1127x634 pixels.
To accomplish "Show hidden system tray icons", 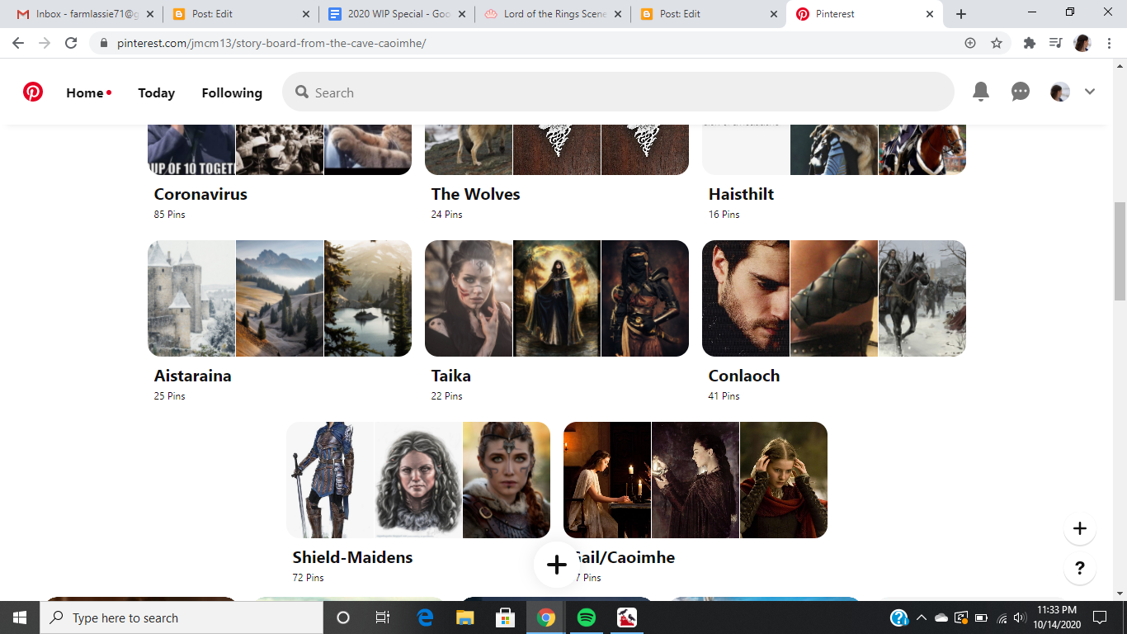I will [x=922, y=617].
